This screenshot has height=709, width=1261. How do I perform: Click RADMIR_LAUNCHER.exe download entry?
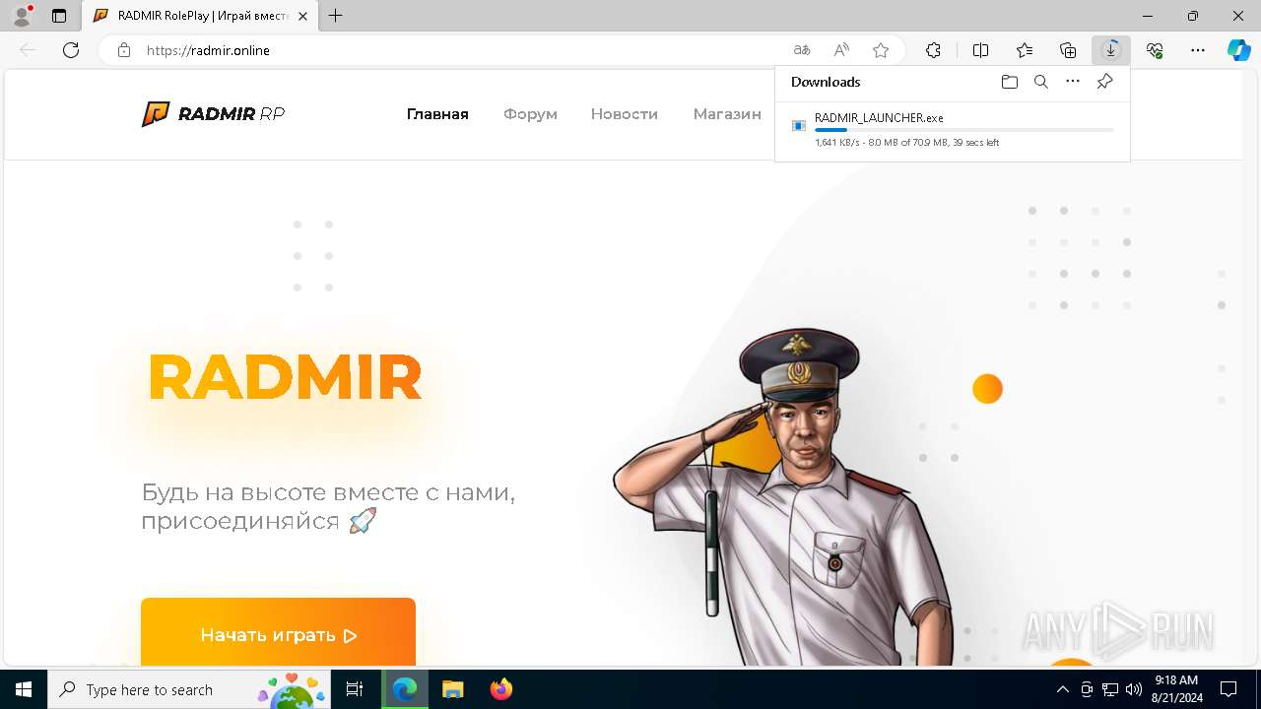(x=953, y=129)
